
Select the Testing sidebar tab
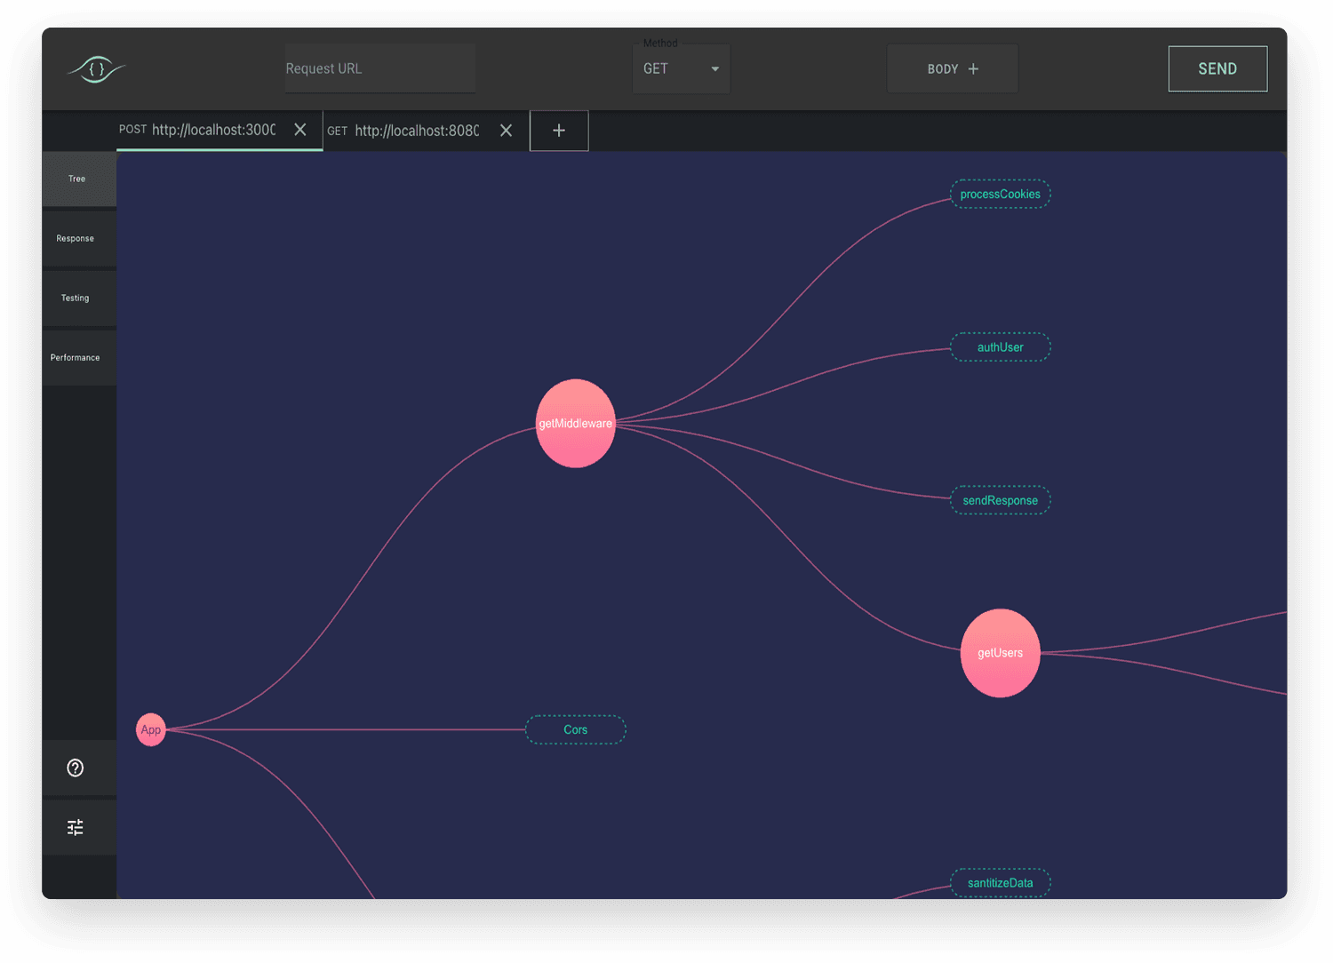coord(79,298)
